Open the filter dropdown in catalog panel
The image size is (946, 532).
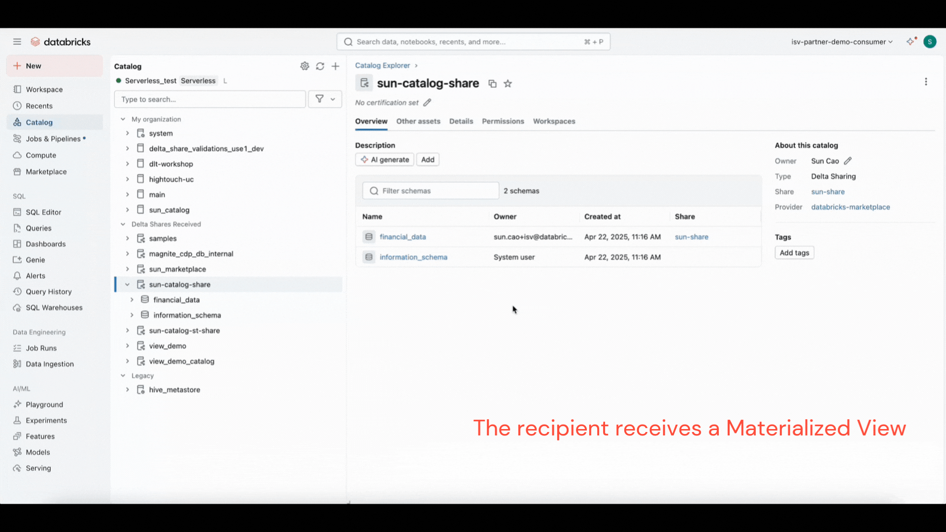(x=325, y=99)
